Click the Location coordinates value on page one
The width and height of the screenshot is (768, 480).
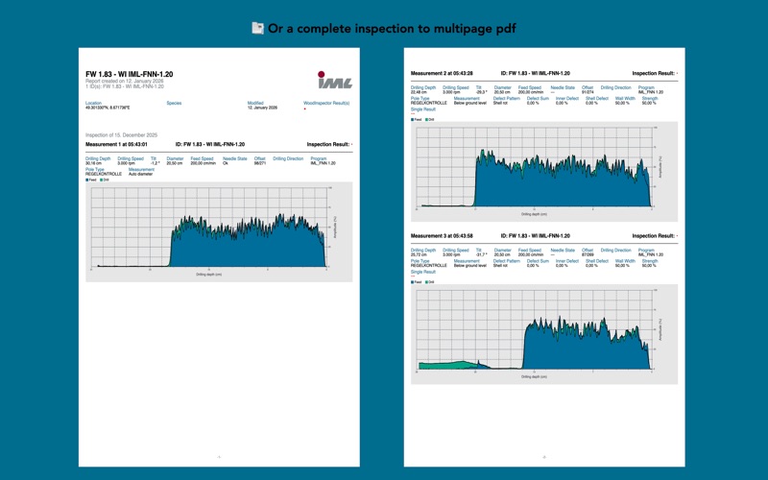click(108, 108)
